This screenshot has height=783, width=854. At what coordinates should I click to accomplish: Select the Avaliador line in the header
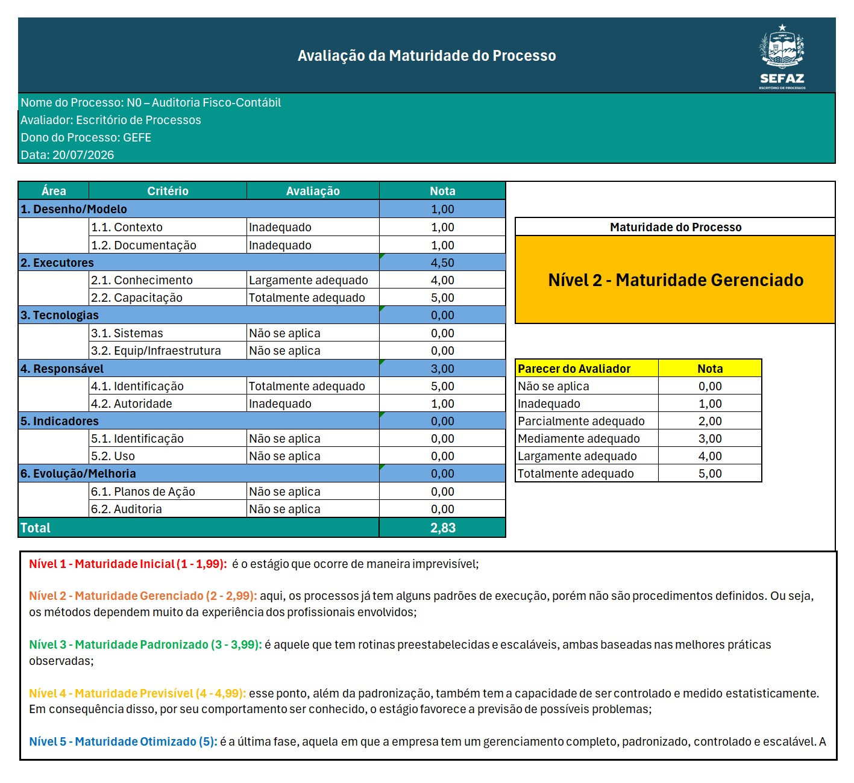[111, 120]
